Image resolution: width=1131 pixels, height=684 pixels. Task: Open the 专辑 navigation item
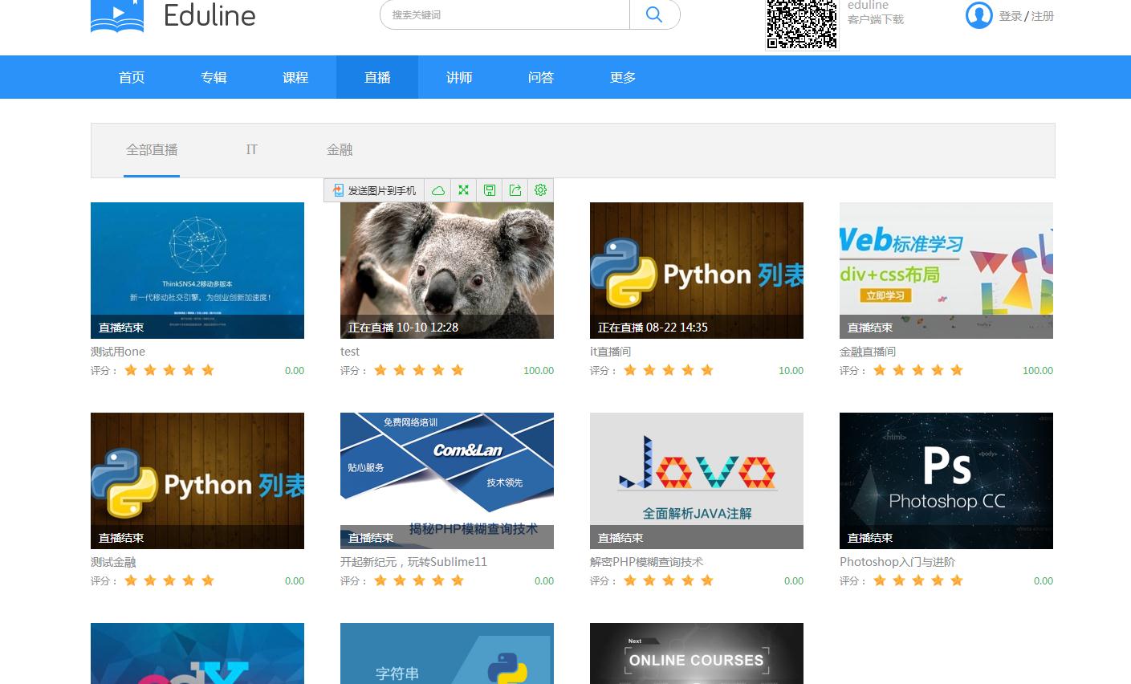pos(214,77)
